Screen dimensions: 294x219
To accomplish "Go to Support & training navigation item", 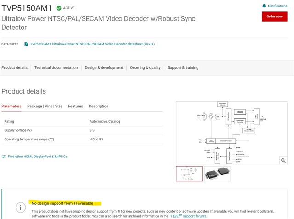I will (183, 67).
